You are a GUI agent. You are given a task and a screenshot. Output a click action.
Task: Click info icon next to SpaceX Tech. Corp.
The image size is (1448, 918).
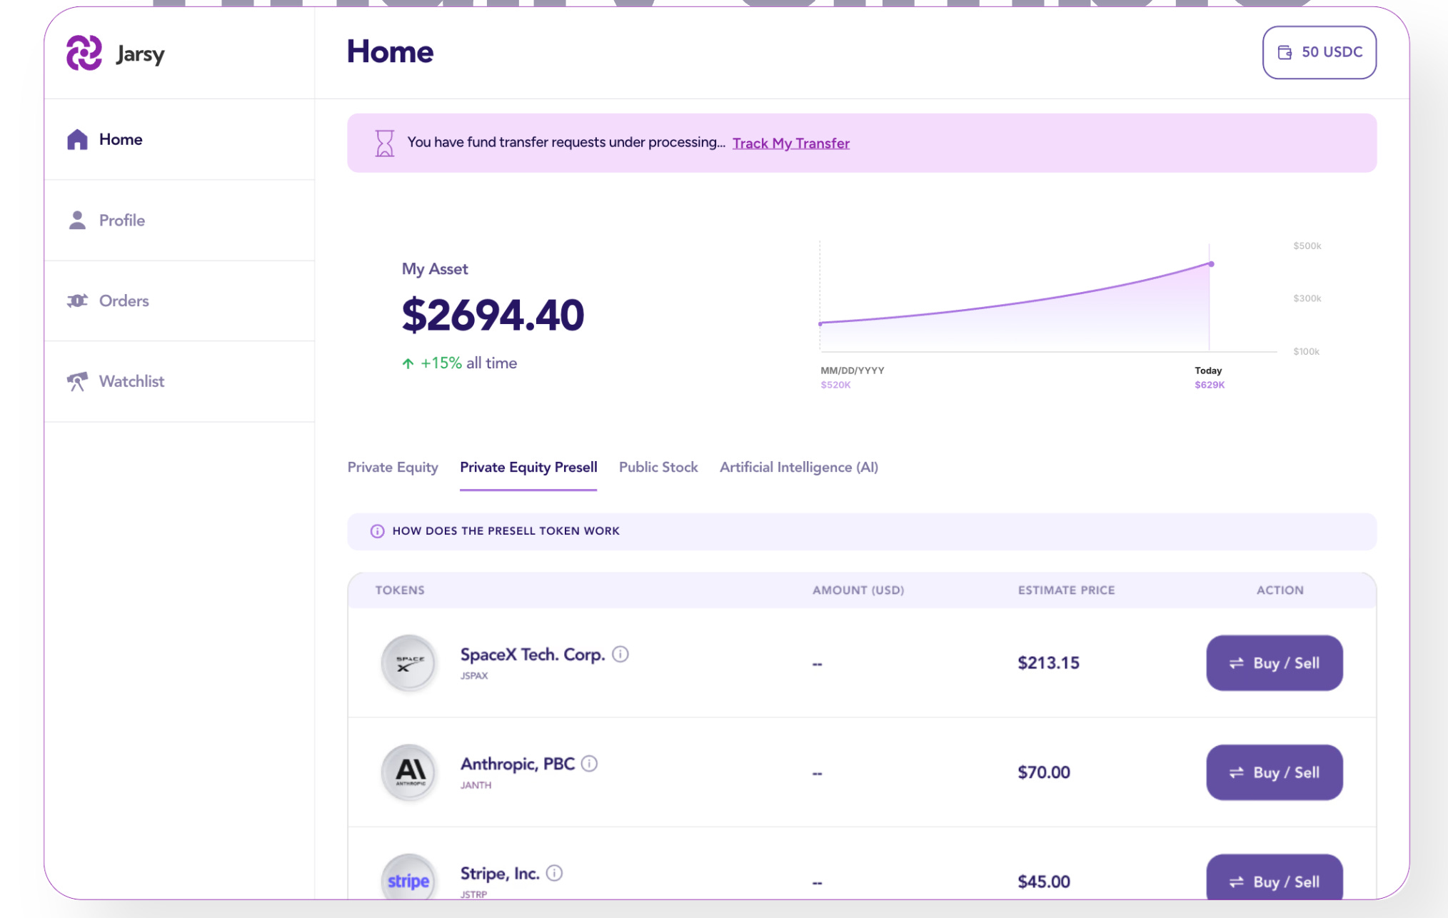pyautogui.click(x=620, y=654)
